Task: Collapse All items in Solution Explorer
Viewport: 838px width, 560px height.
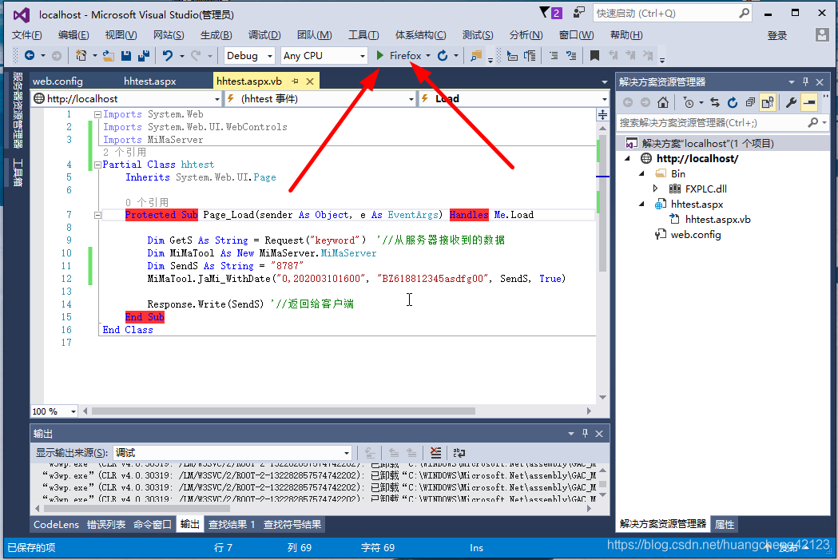Action: pyautogui.click(x=750, y=101)
